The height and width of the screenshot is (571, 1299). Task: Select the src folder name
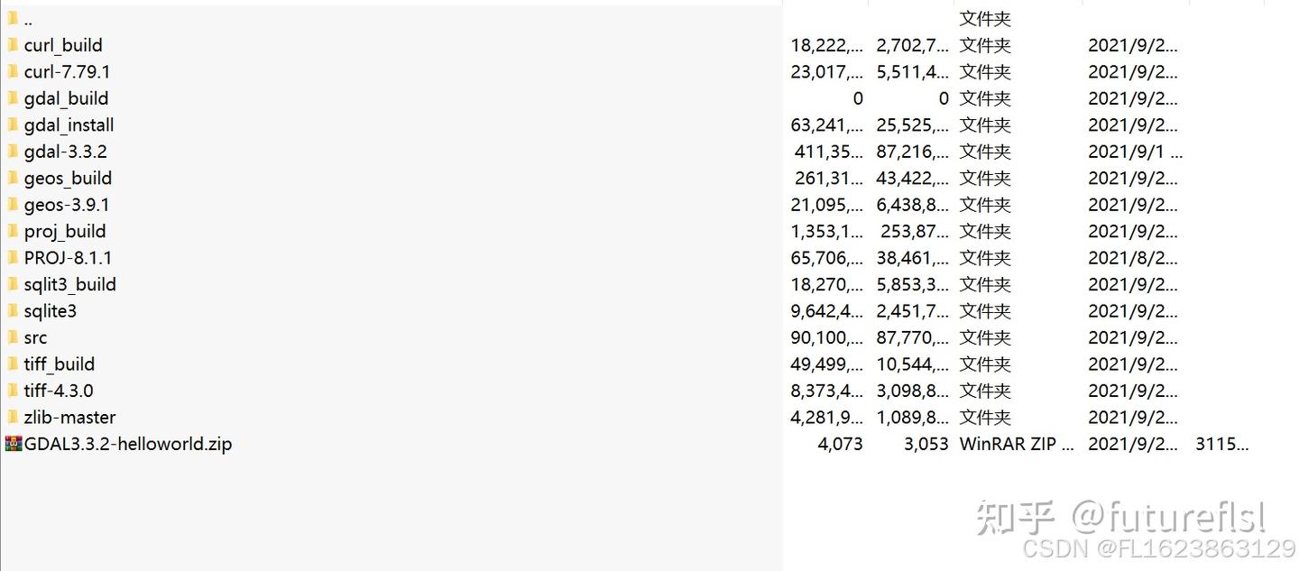point(35,338)
